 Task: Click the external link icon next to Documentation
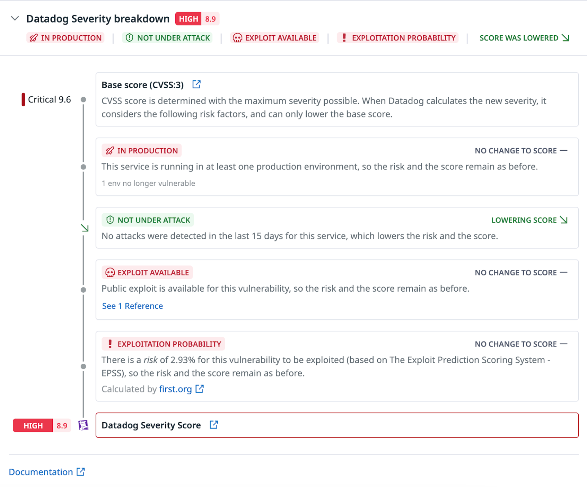click(81, 471)
